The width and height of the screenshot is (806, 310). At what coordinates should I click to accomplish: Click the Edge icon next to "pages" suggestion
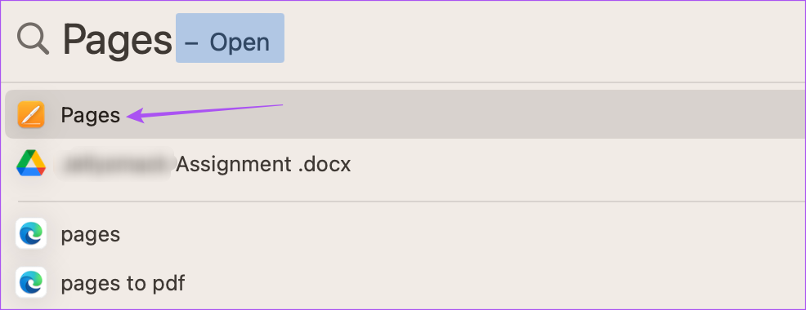31,233
